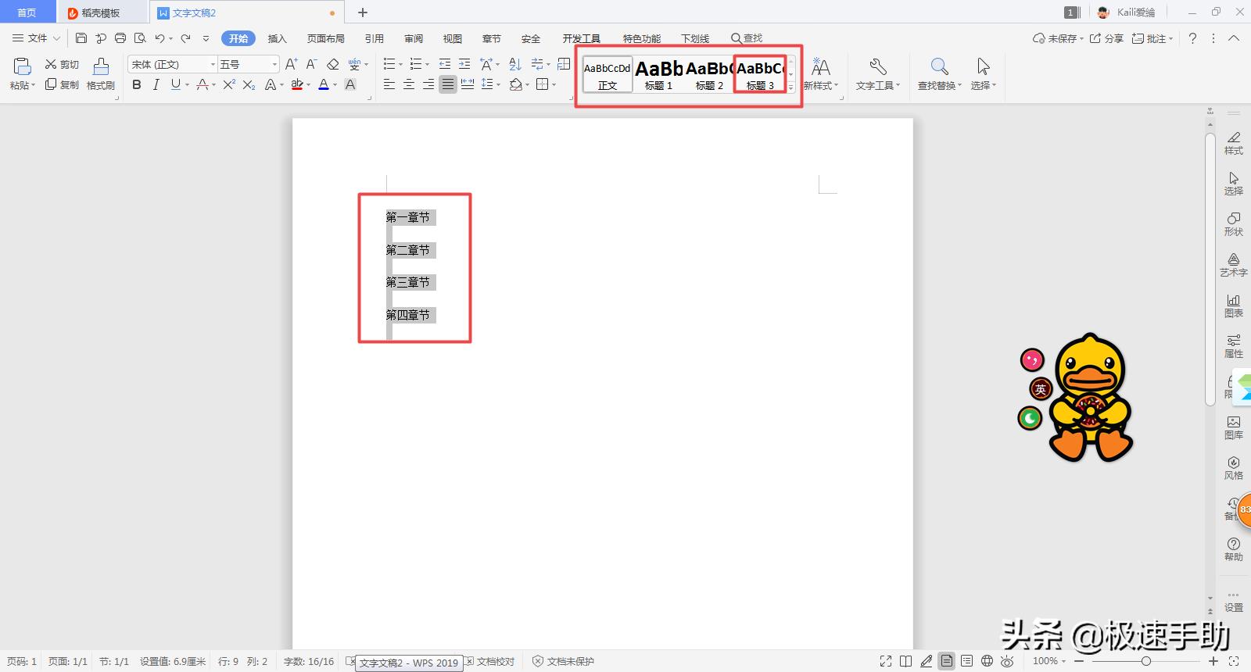Click the Sort A-Z icon

point(514,64)
